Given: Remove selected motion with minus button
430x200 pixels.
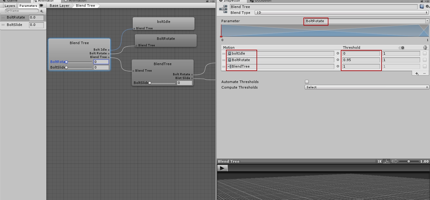Looking at the screenshot, I should pyautogui.click(x=424, y=73).
